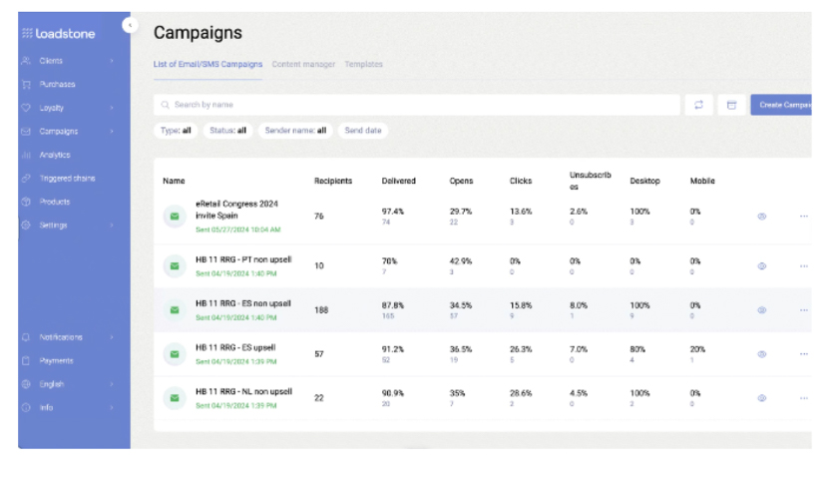
Task: Open the Type: all filter dropdown
Action: (x=176, y=131)
